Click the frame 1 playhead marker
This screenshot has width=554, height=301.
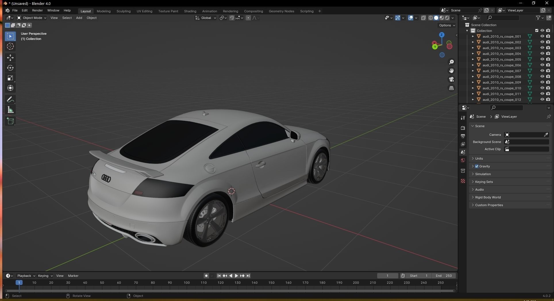click(19, 283)
